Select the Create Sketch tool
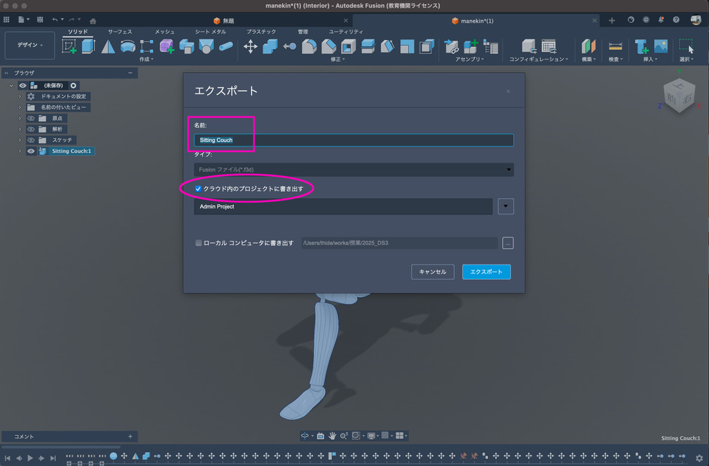Screen dimensions: 709x466 69,46
